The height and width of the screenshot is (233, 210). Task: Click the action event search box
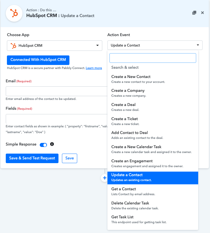point(153,58)
